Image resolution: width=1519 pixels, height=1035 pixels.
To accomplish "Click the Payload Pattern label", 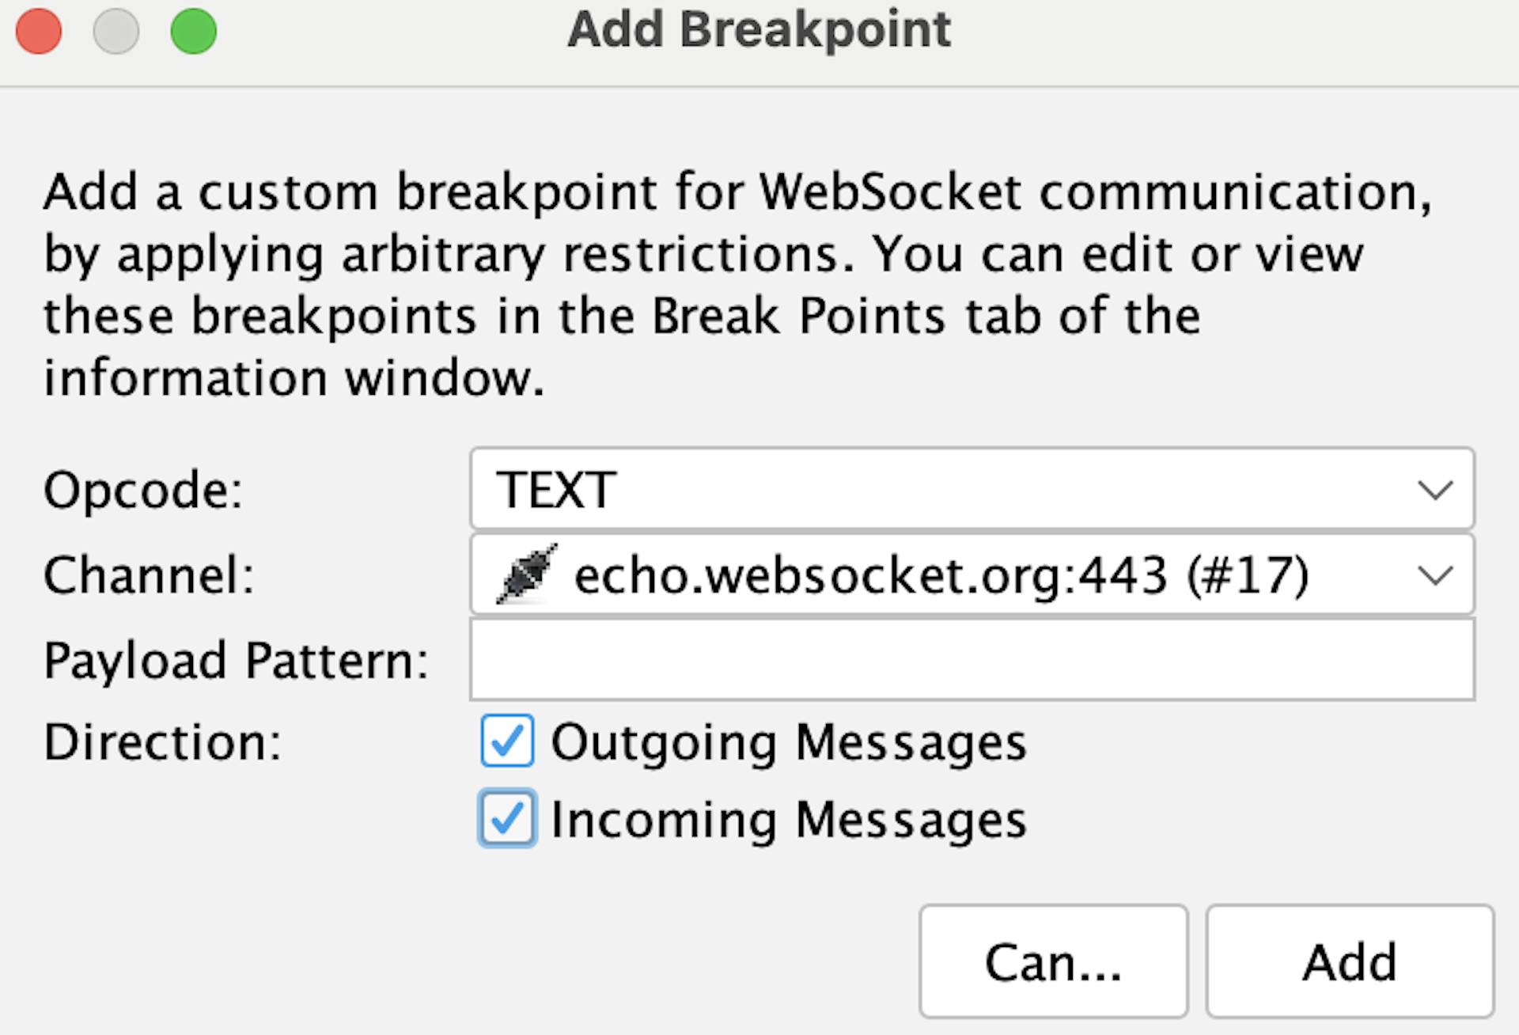I will tap(236, 661).
